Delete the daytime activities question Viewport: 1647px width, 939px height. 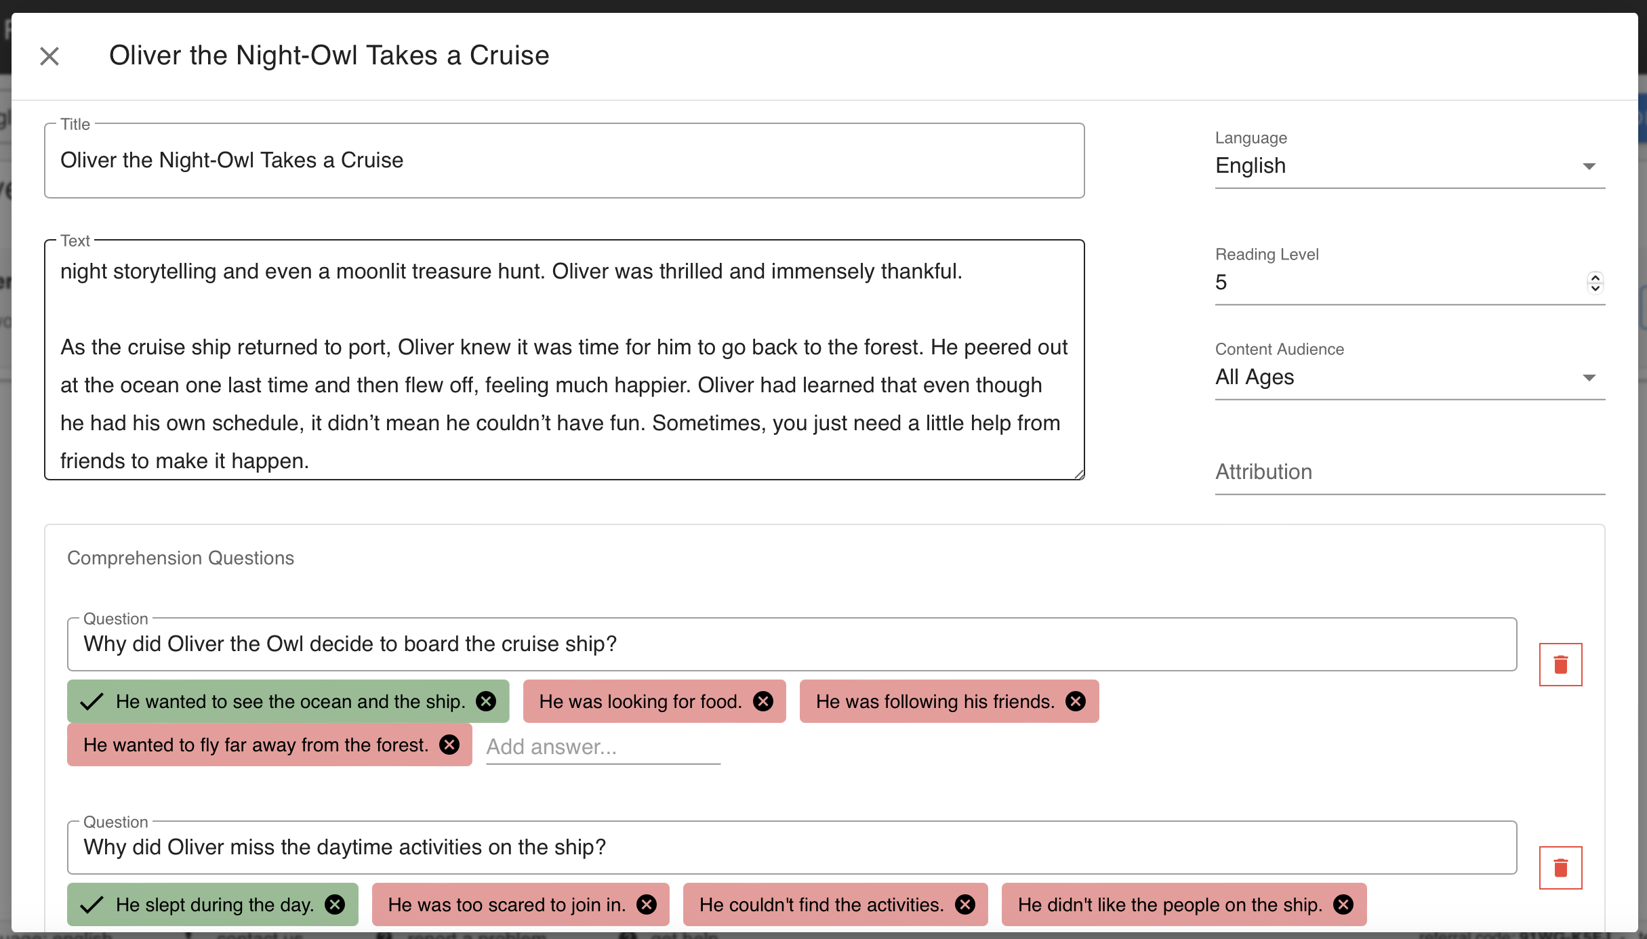click(1560, 868)
